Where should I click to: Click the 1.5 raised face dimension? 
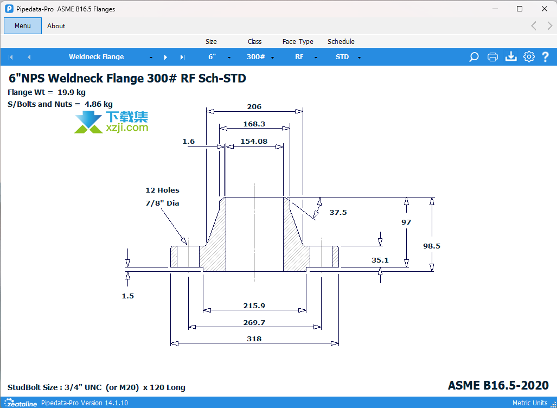(x=128, y=296)
